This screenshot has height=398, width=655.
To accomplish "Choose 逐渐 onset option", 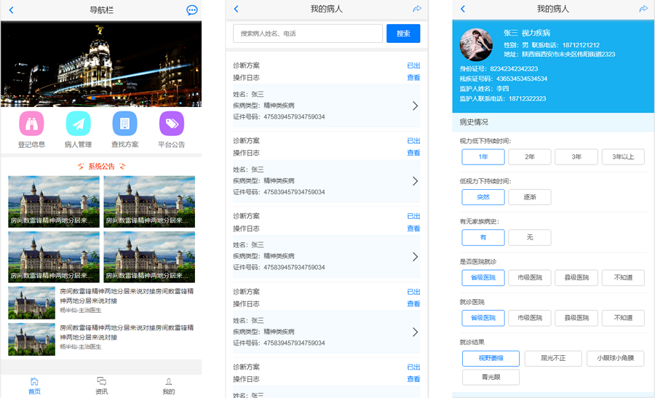I will (530, 197).
